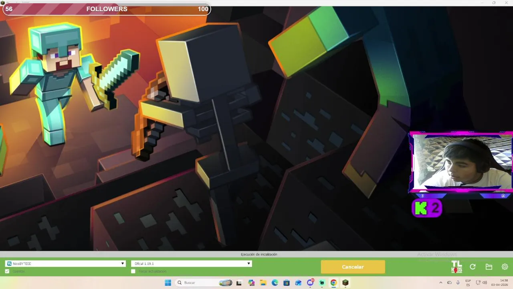This screenshot has height=289, width=513.
Task: Open the TL Mods icon
Action: tap(456, 267)
